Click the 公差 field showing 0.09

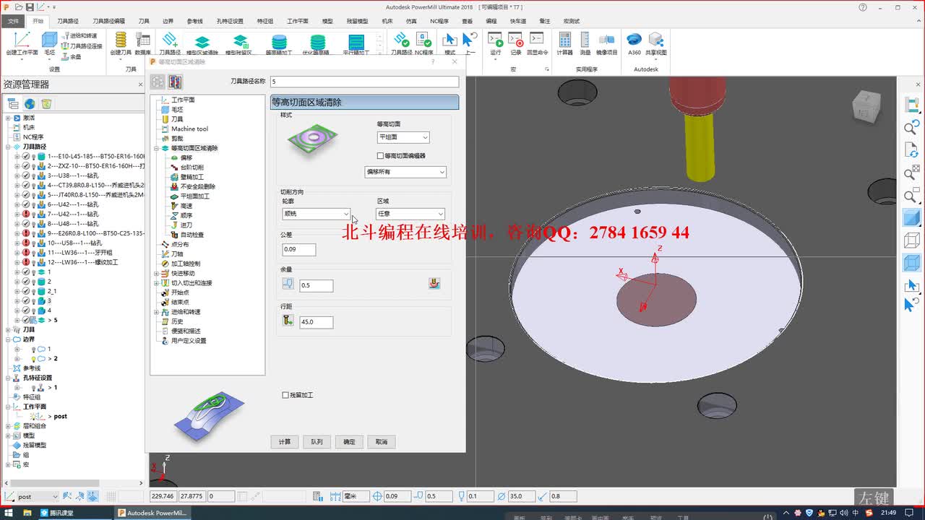point(299,250)
